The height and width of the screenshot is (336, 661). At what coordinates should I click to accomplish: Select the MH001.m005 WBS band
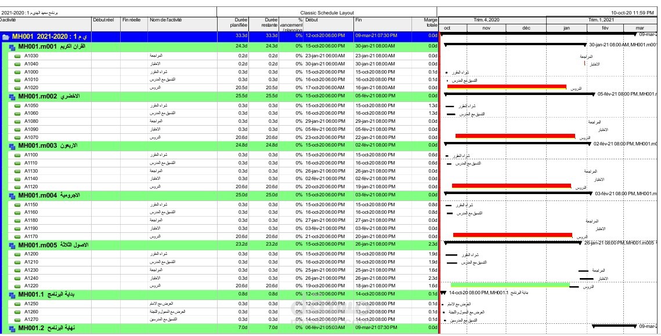(221, 244)
